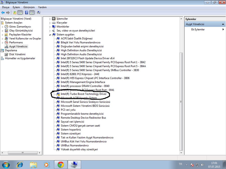Expand the Klavyeler category

(50, 23)
